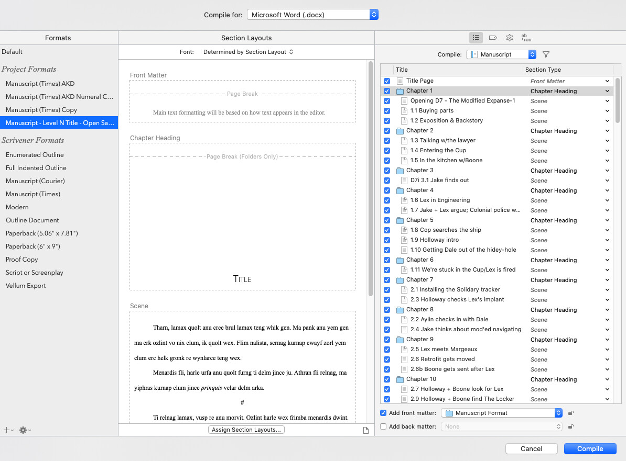Click the filter funnel icon
The image size is (626, 461).
[546, 54]
